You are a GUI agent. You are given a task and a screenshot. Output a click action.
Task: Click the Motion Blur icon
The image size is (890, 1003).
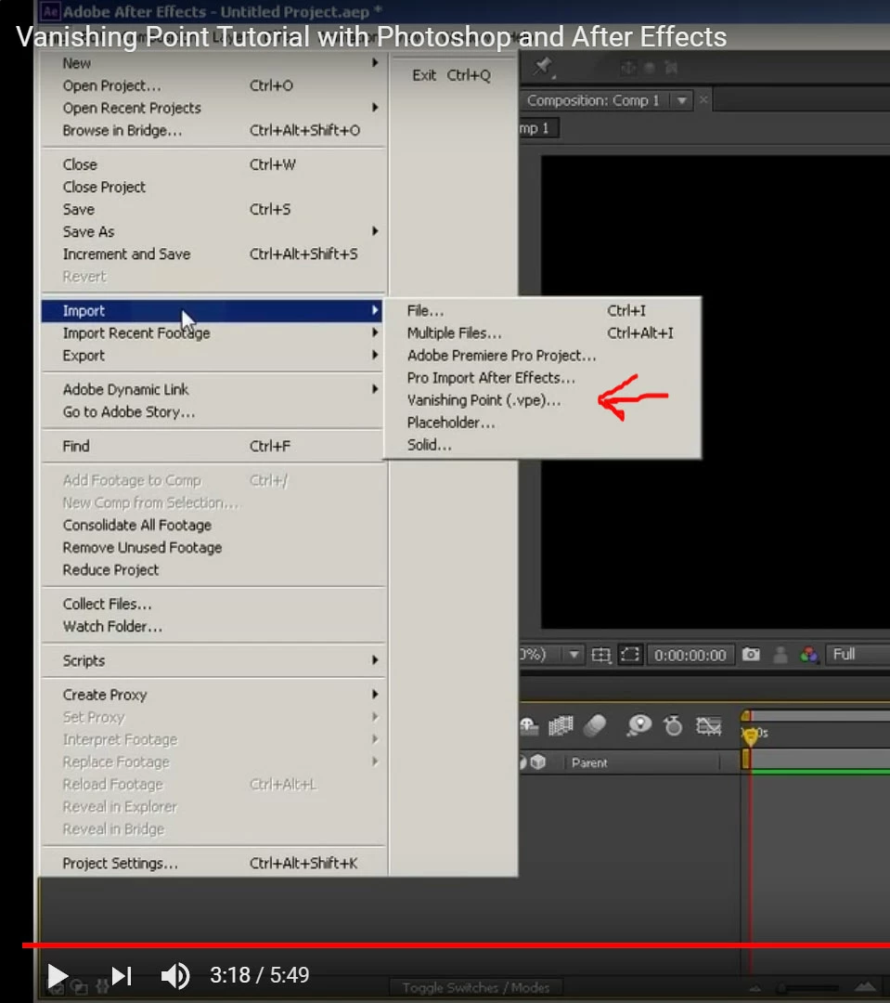click(595, 725)
